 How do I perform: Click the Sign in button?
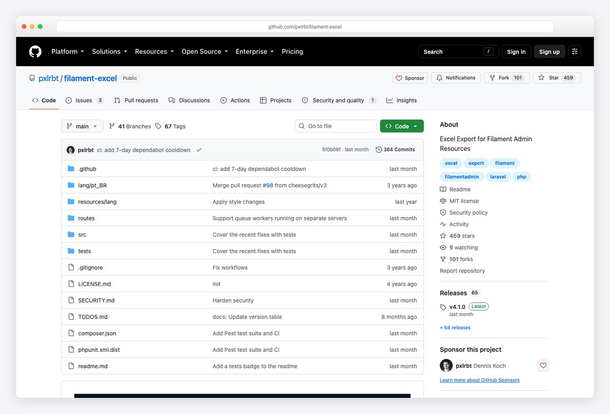(516, 51)
